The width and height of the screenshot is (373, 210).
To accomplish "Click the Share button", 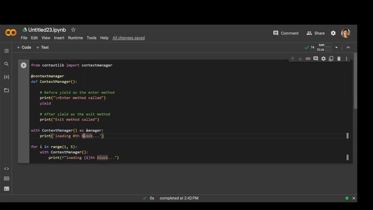I will click(316, 33).
